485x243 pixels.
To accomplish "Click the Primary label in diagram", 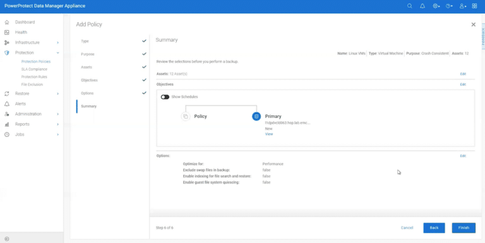I will [x=273, y=117].
